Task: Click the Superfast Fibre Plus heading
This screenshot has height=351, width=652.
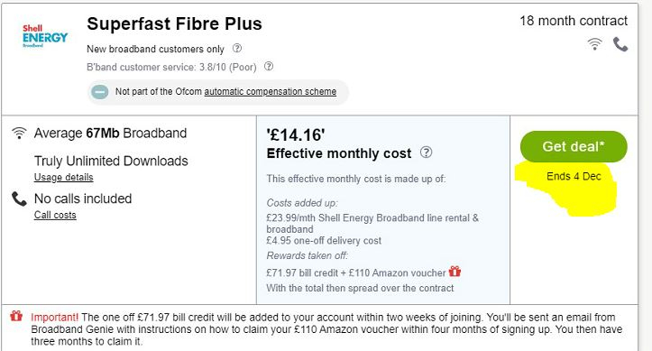Action: [x=174, y=23]
